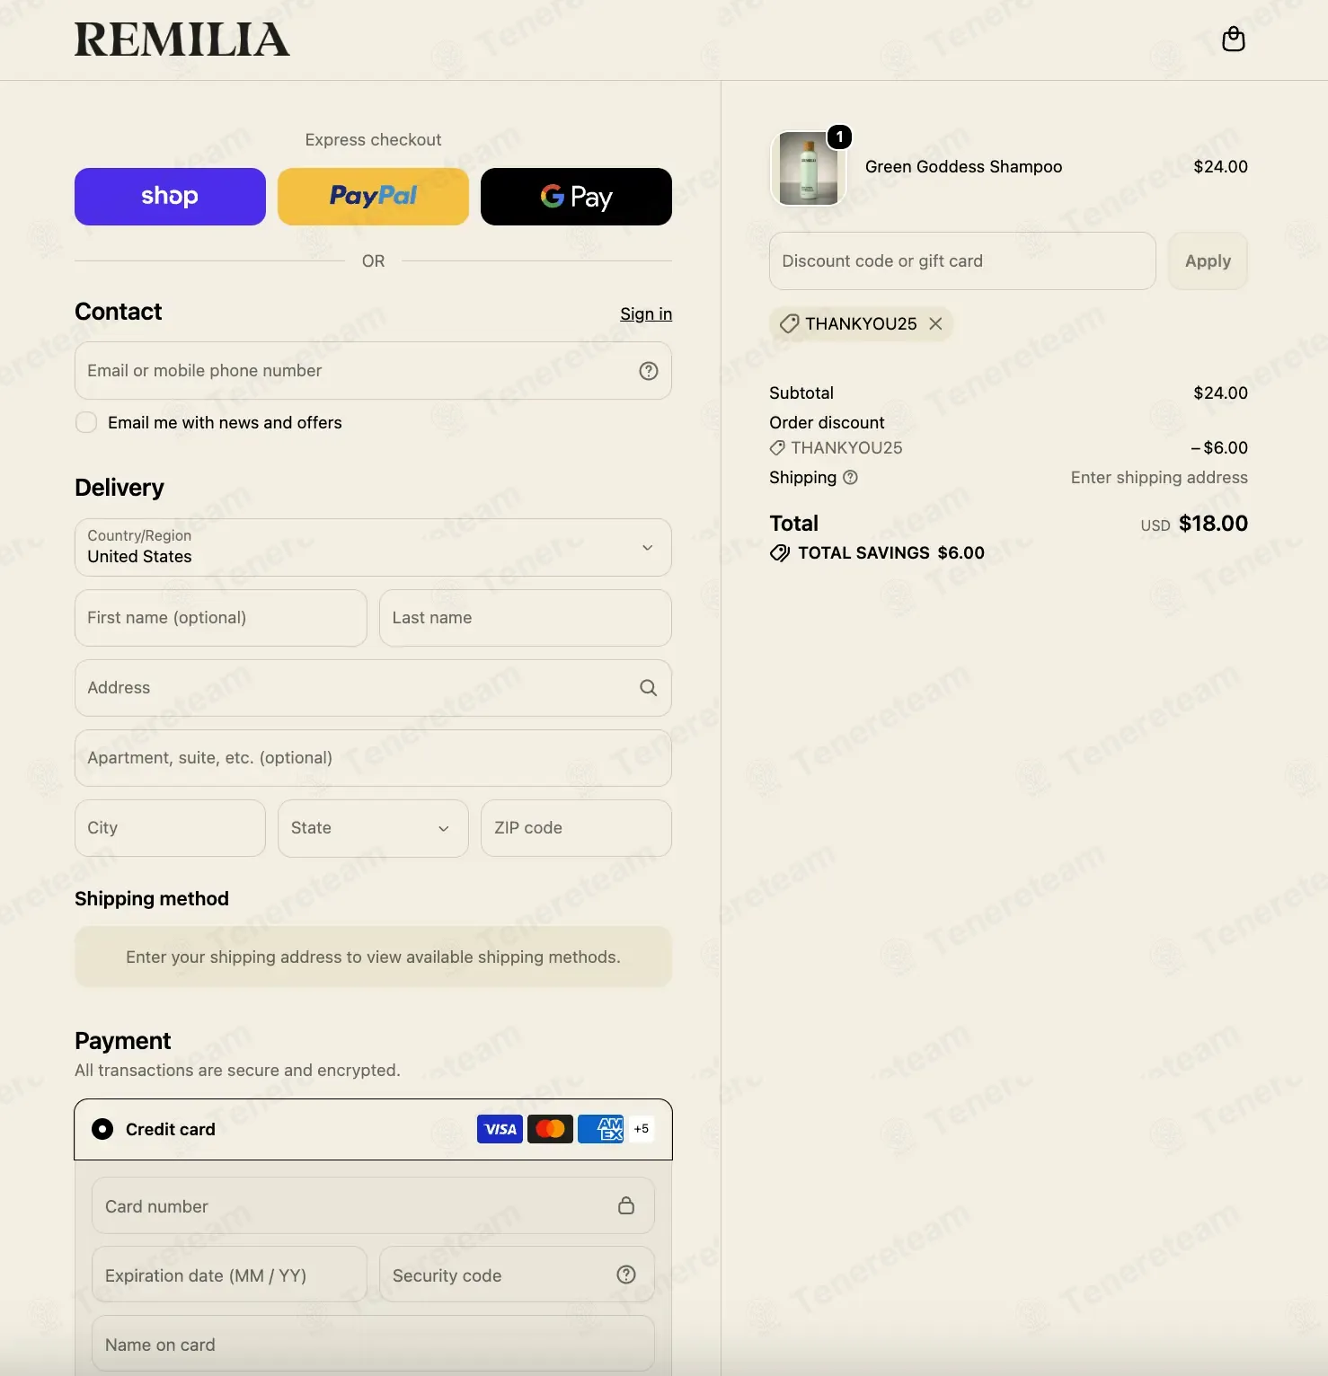Click the Green Goddess Shampoo thumbnail
This screenshot has width=1328, height=1376.
tap(809, 168)
